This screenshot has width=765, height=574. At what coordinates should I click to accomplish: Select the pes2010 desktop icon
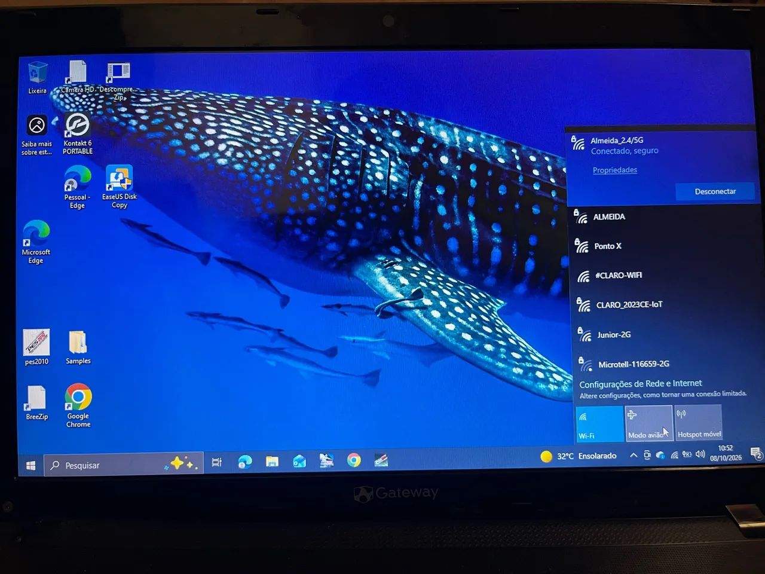(36, 347)
